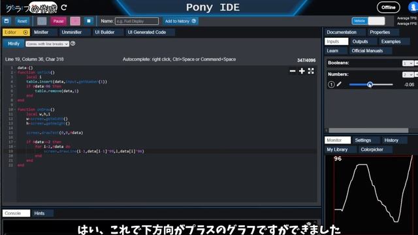Click the pink button after Pause

pyautogui.click(x=75, y=21)
